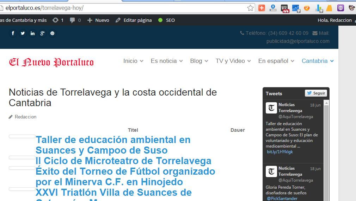This screenshot has width=356, height=201.
Task: Click the first tweet's @AquiTorrelavega handle
Action: click(296, 117)
